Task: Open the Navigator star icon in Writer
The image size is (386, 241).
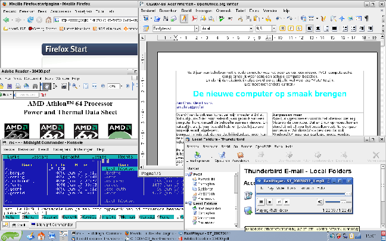Action: coord(342,18)
